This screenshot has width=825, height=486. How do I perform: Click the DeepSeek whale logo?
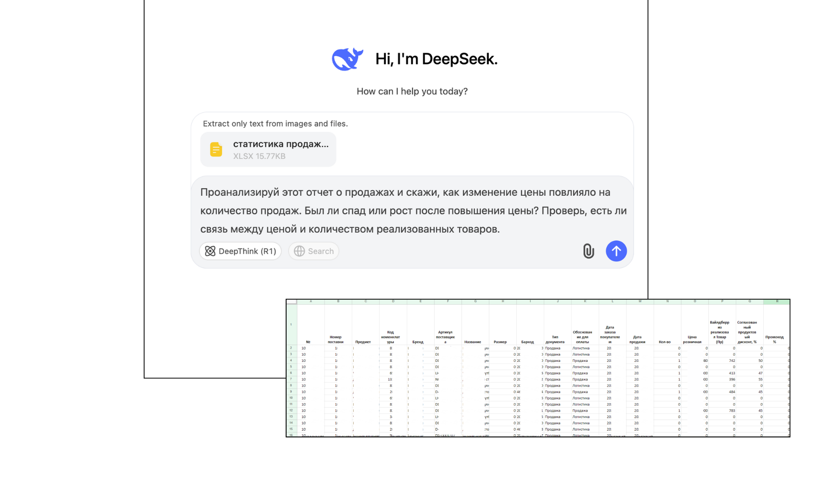(x=347, y=59)
